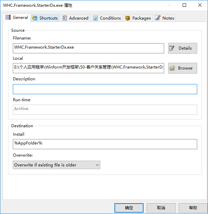Click the Details button edit icon
208x214 pixels.
click(172, 48)
